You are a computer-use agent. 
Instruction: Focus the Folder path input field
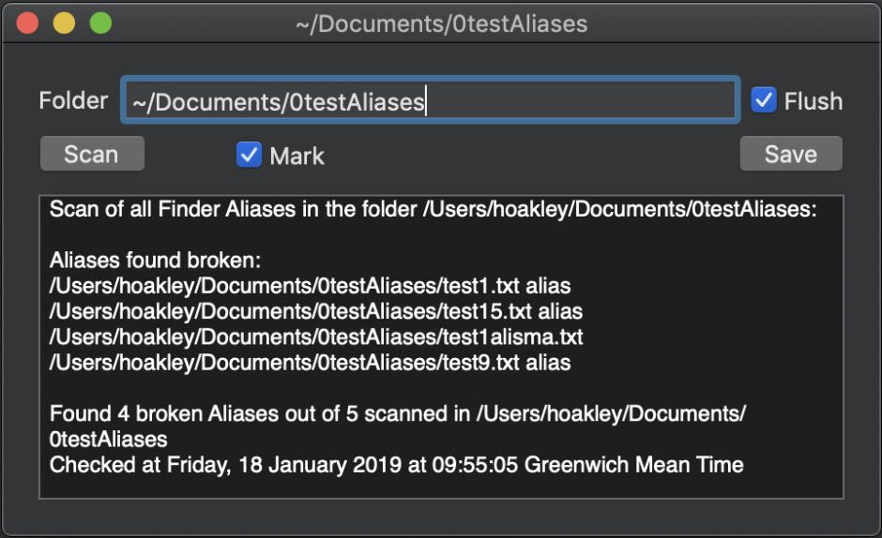point(430,101)
